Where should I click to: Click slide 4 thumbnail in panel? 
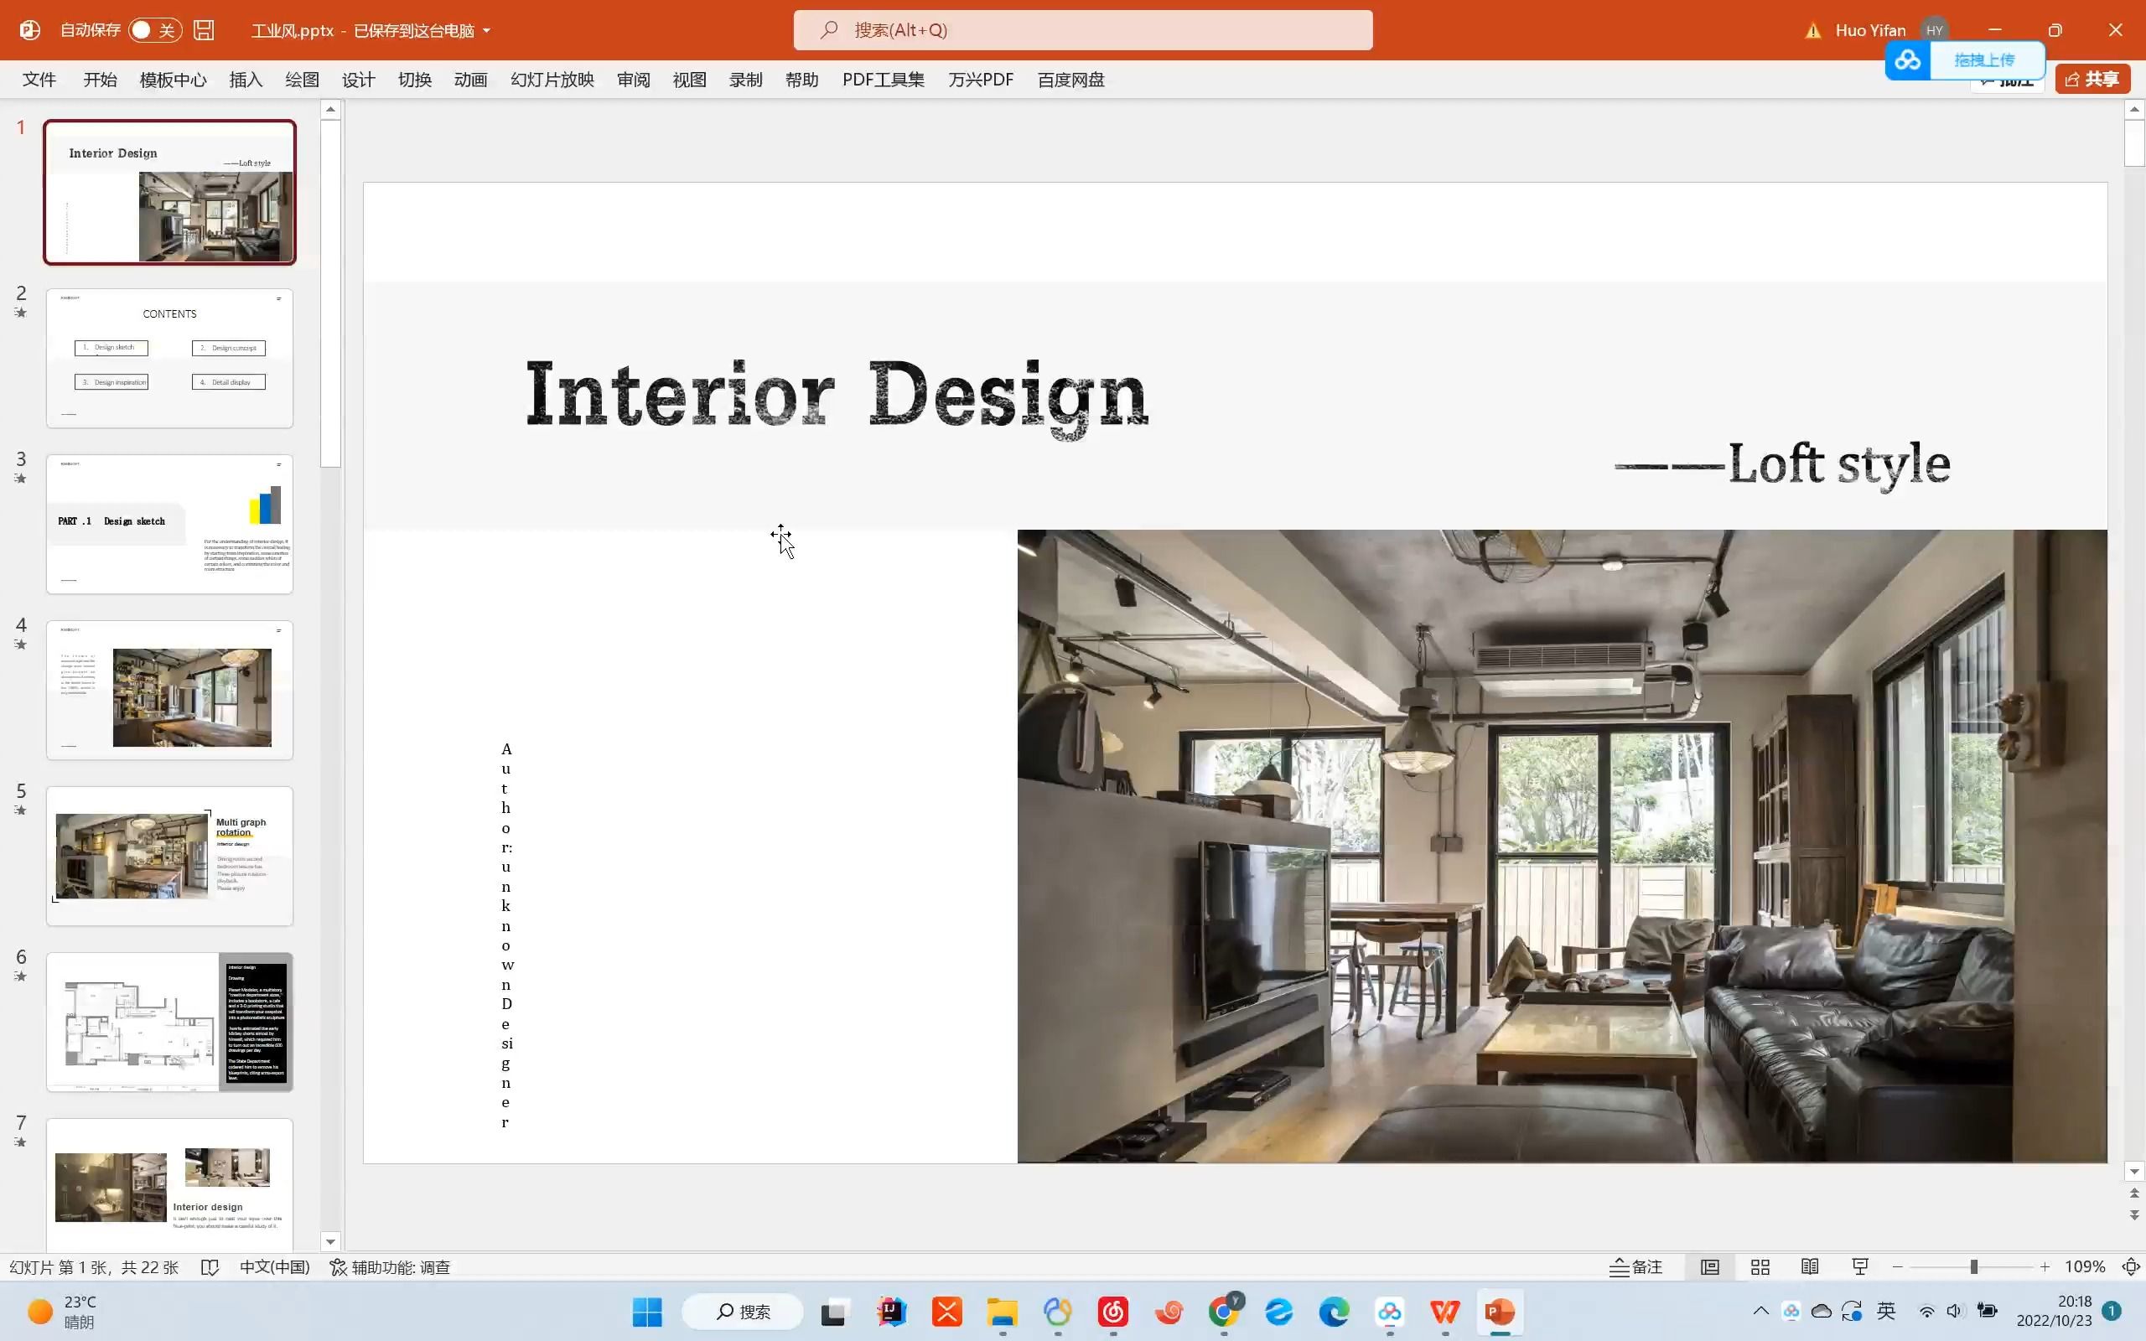[168, 689]
